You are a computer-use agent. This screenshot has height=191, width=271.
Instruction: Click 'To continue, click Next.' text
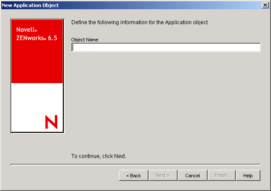click(99, 156)
